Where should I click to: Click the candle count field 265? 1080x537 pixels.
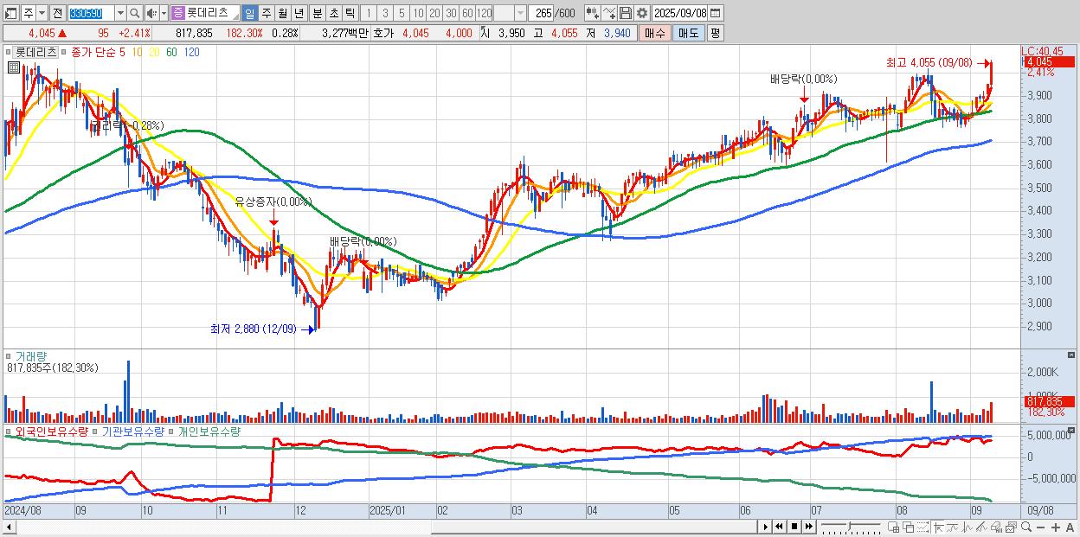[x=541, y=13]
